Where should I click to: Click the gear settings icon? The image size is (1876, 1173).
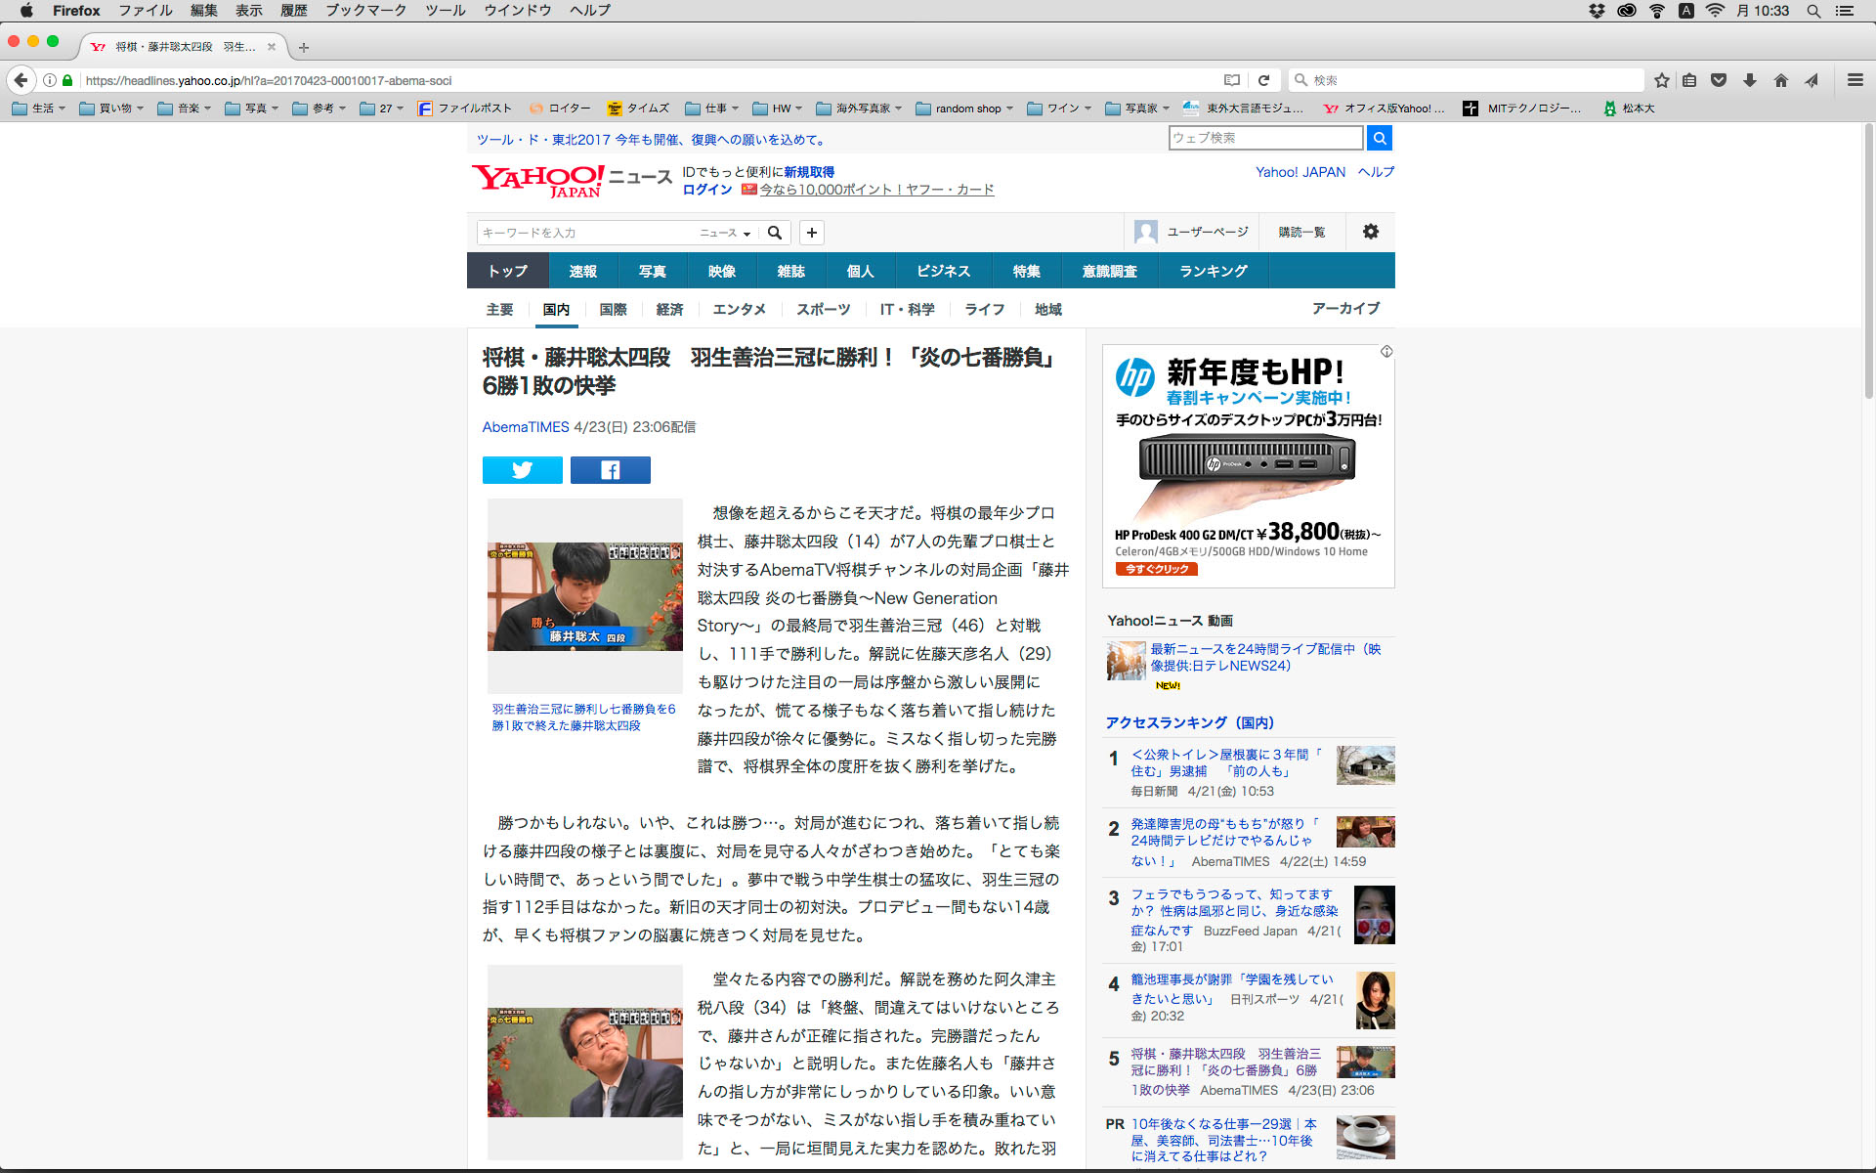point(1370,232)
